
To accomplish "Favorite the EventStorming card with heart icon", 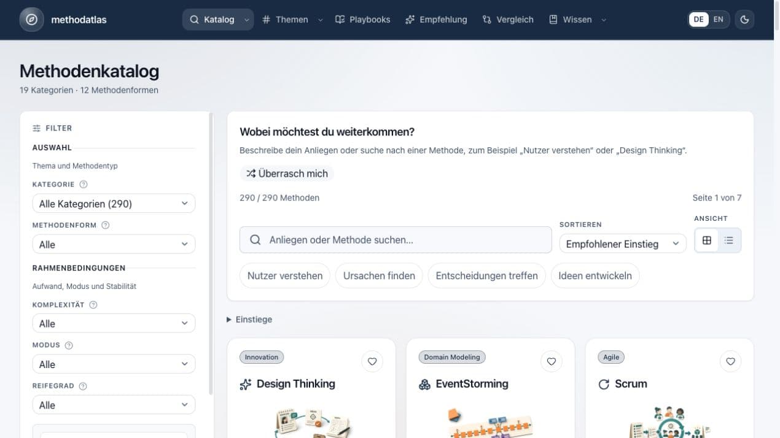I will pos(552,361).
